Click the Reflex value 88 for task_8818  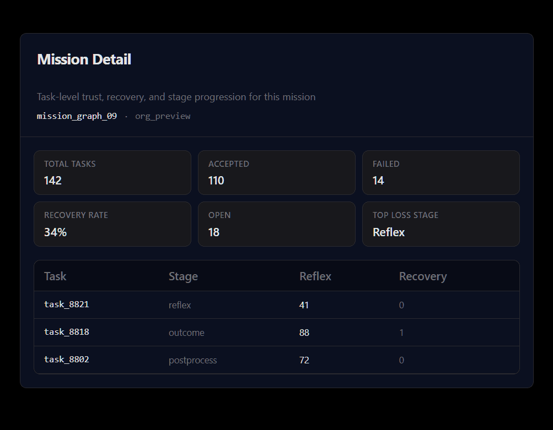(x=304, y=332)
